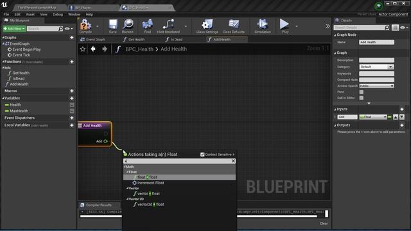Screen dimensions: 411x231
Task: Click the function Name field
Action: [376, 42]
